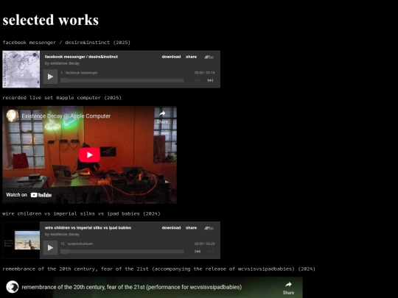Click Watch on YouTube button
Image resolution: width=398 pixels, height=298 pixels.
point(29,195)
